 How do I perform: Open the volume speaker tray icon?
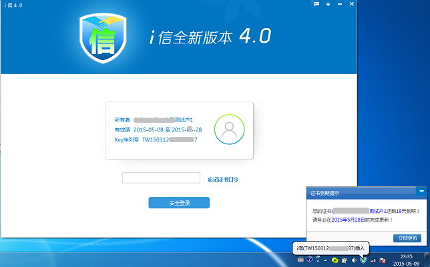tap(354, 260)
